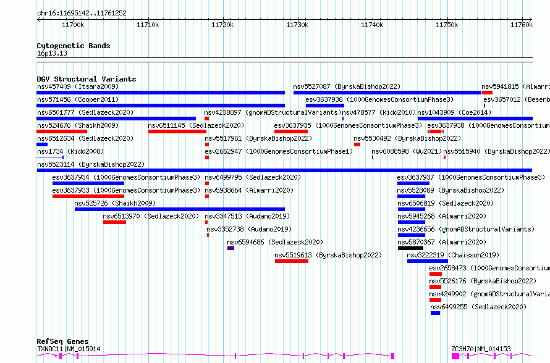Viewport: 550px width, 363px height.
Task: Click the nsv3352738 (Audano2019) label
Action: point(249,229)
